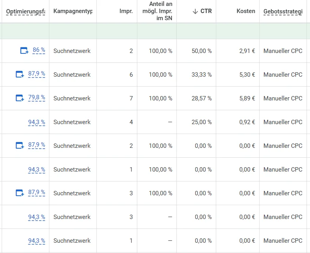Select the 2,91 € cost cell

(x=247, y=51)
